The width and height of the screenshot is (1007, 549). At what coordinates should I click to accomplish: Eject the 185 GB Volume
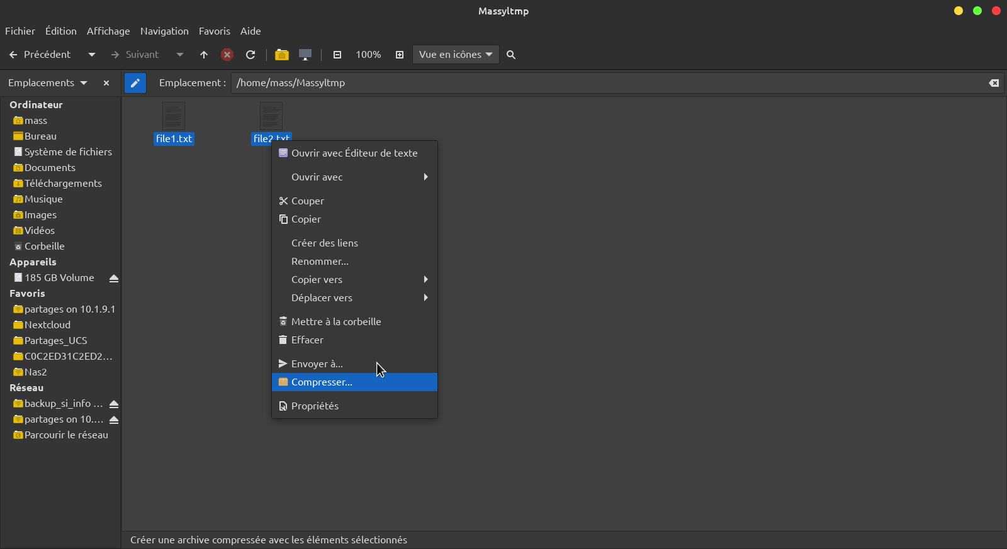click(x=114, y=278)
